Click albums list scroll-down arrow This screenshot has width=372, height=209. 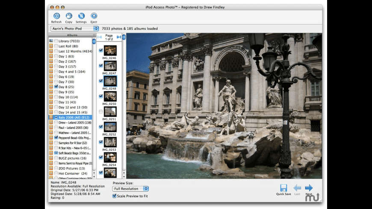(94, 177)
